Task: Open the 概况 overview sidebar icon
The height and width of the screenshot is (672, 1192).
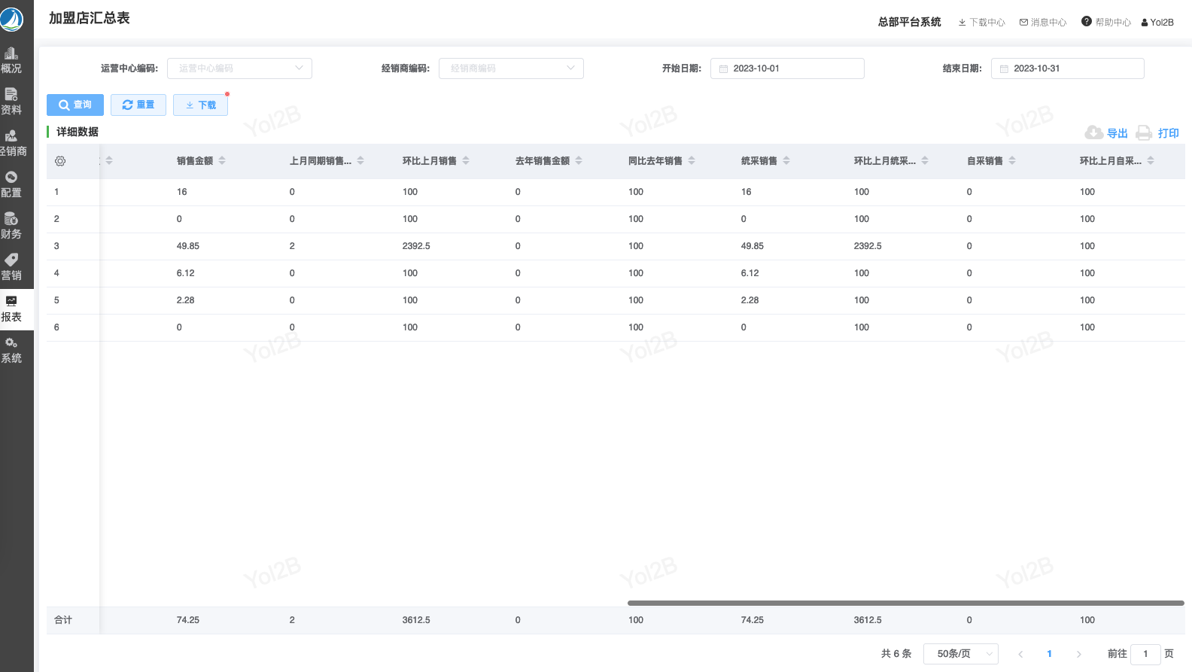Action: [x=11, y=54]
